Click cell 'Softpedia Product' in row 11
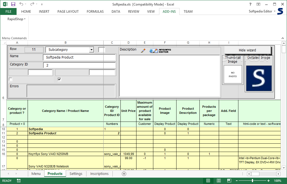This screenshot has width=287, height=184. pos(65,133)
